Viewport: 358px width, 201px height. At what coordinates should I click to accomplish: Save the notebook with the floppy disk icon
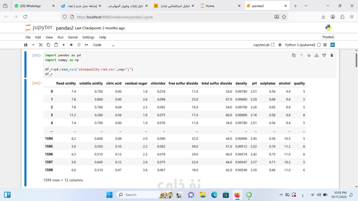(26, 45)
